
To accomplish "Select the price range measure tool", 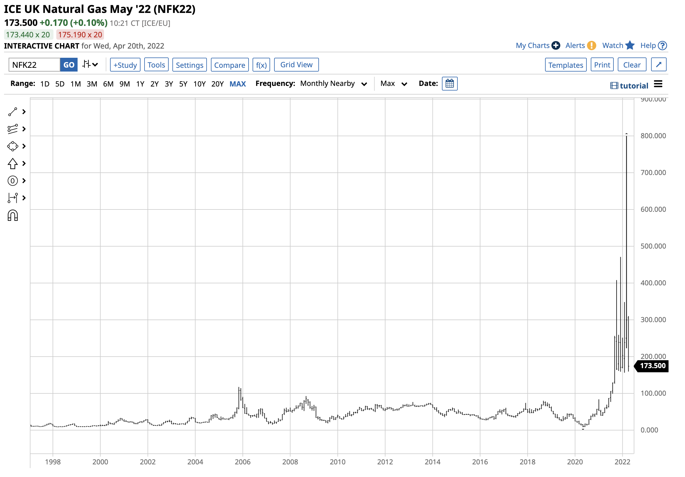I will pos(13,198).
